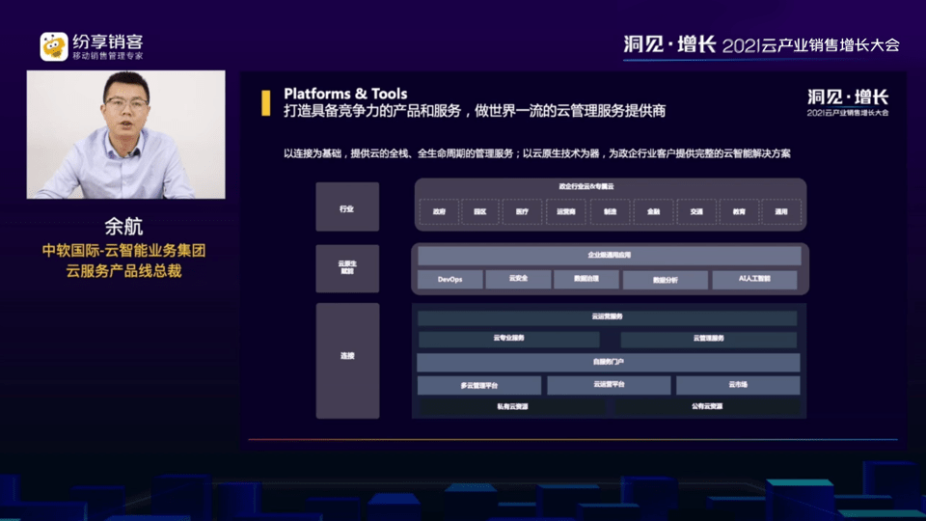This screenshot has width=926, height=521.
Task: Click the 云管理服务 bar
Action: (x=709, y=339)
